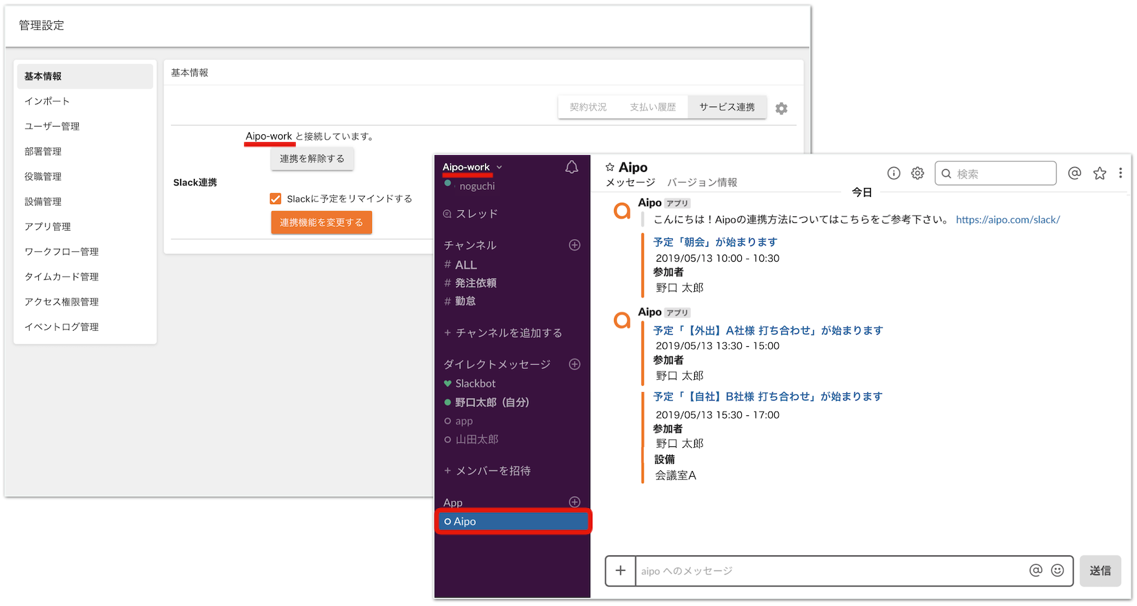Open タイムカード管理 in admin sidebar

[85, 277]
